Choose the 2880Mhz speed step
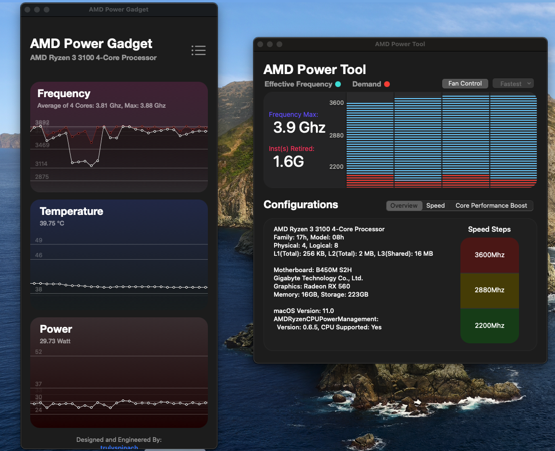This screenshot has height=451, width=555. (x=489, y=290)
